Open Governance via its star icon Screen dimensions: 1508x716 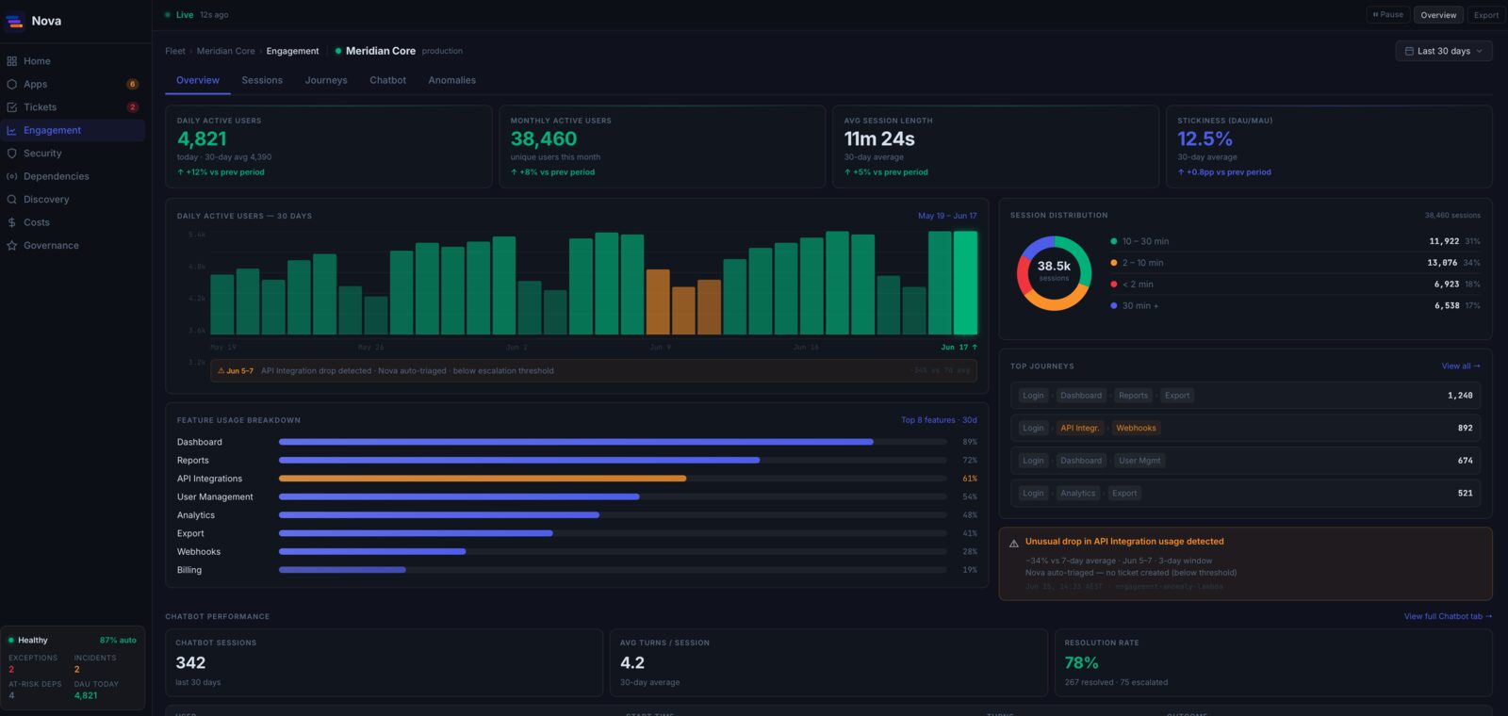point(12,246)
